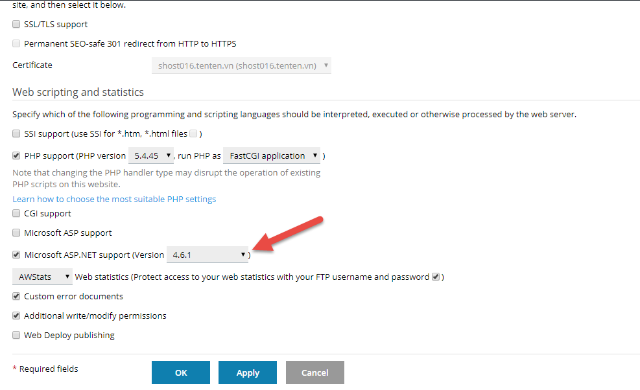Uncheck the PHP support checkbox
Screen dimensions: 640x390
[x=16, y=155]
